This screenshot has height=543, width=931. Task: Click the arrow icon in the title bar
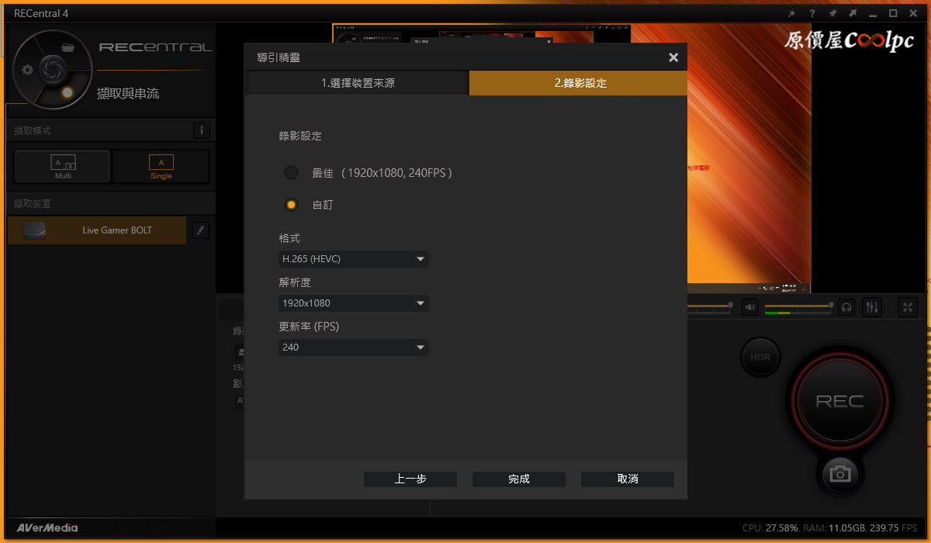852,13
